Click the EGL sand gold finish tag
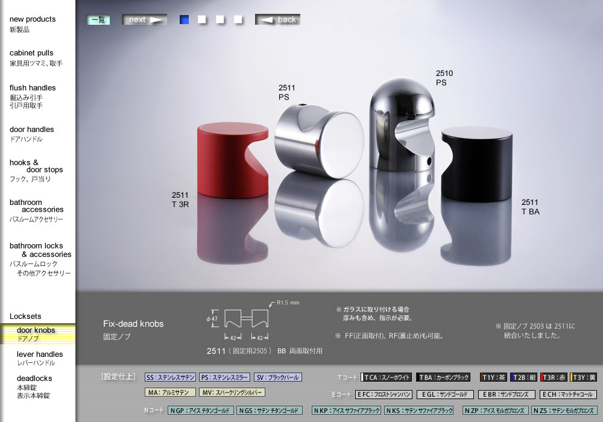The image size is (603, 422). tap(445, 394)
